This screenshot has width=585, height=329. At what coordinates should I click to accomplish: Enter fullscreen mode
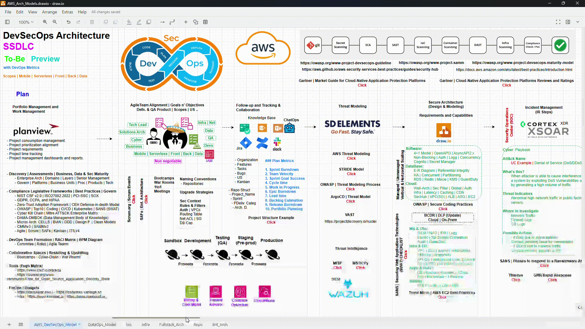(x=558, y=22)
